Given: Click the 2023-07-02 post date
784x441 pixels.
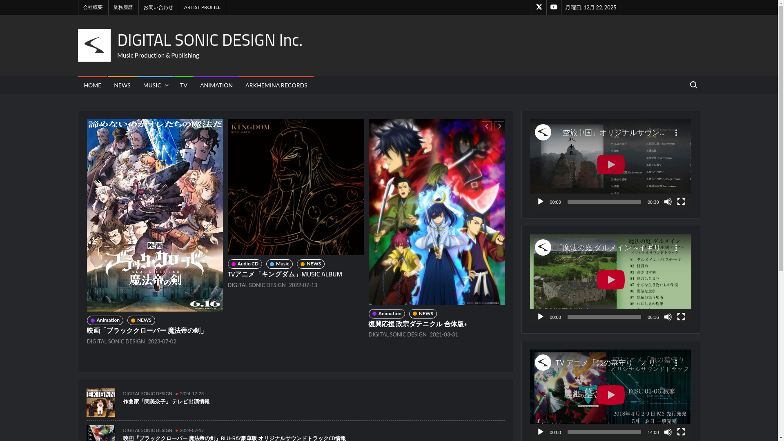Looking at the screenshot, I should 162,341.
